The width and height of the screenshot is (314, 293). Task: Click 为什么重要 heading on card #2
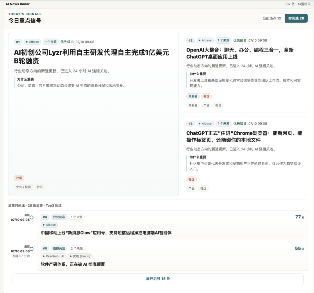point(198,74)
